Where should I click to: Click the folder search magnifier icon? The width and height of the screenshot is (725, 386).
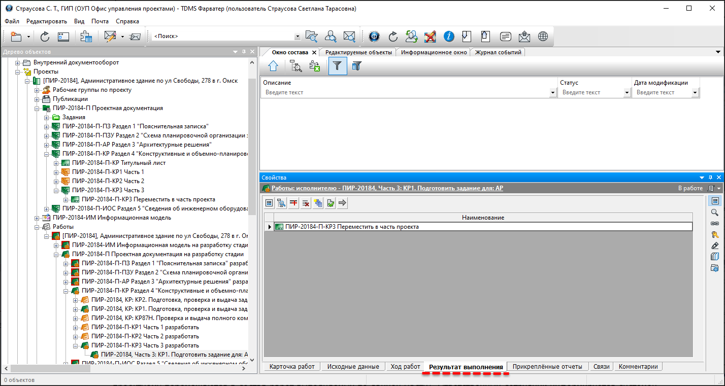click(x=311, y=37)
